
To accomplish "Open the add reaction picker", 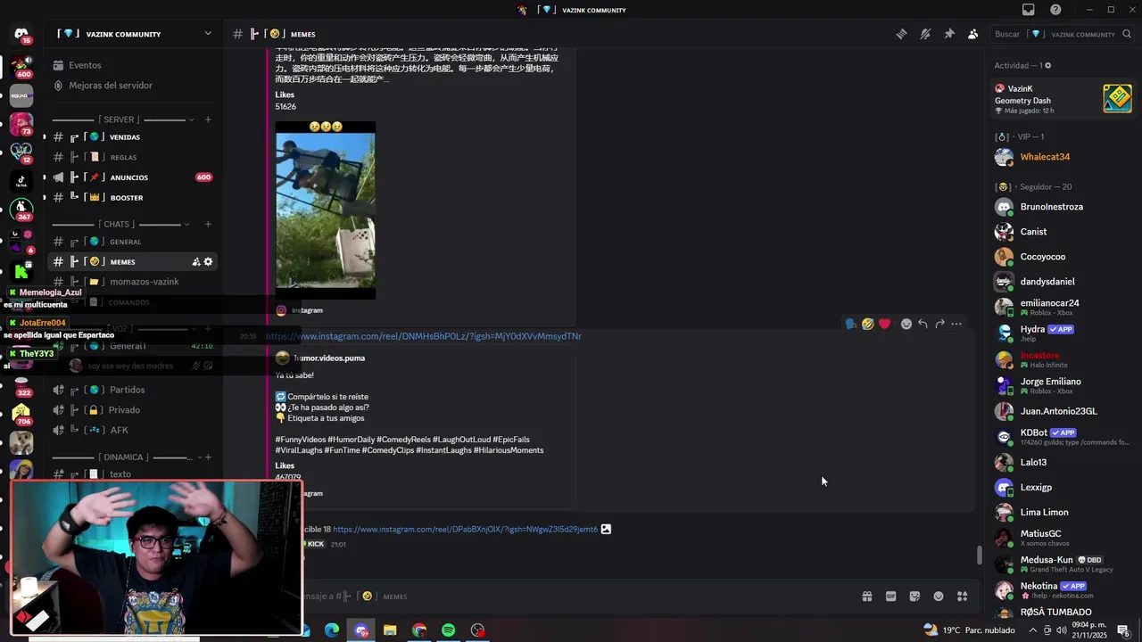I will (906, 325).
